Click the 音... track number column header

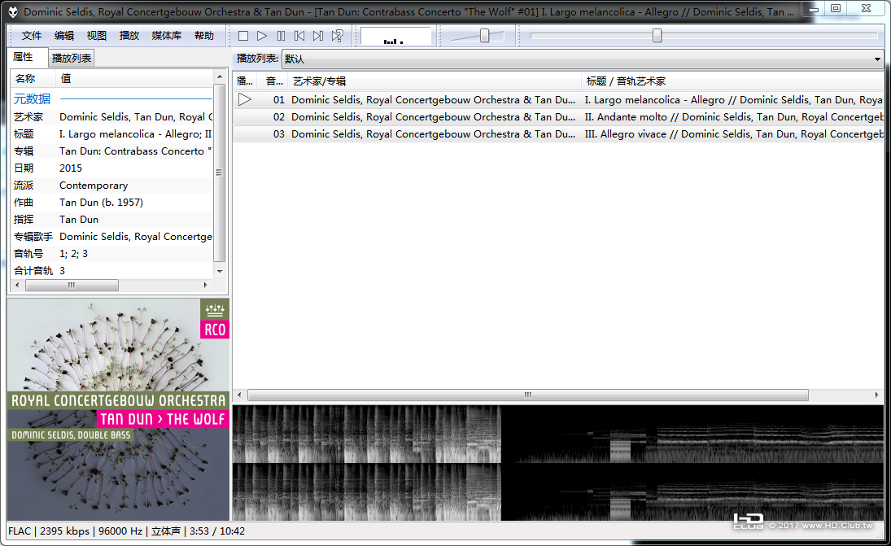point(273,81)
